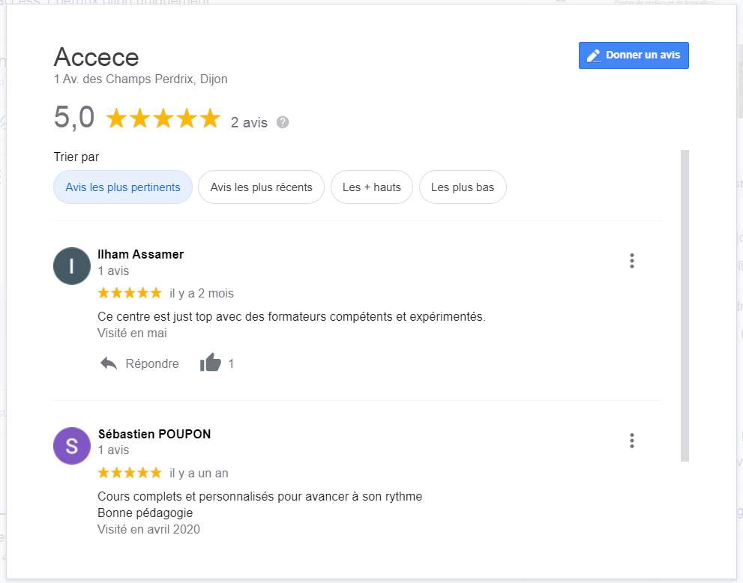Click the reviews list vertical scrollbar
This screenshot has height=583, width=743.
685,306
